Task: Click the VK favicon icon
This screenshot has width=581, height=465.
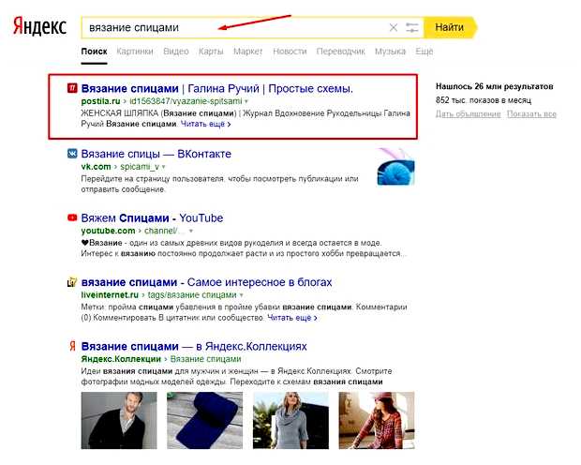Action: [x=72, y=154]
